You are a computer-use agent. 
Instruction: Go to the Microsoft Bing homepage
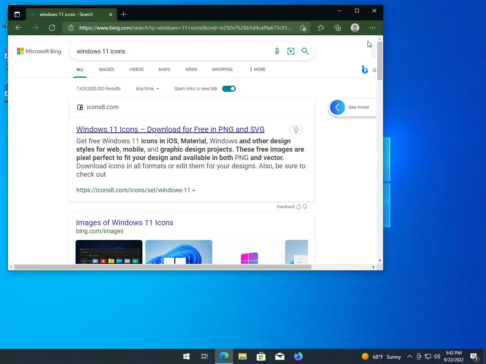(39, 51)
